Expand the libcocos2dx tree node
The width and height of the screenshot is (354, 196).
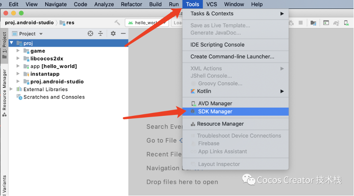point(18,59)
